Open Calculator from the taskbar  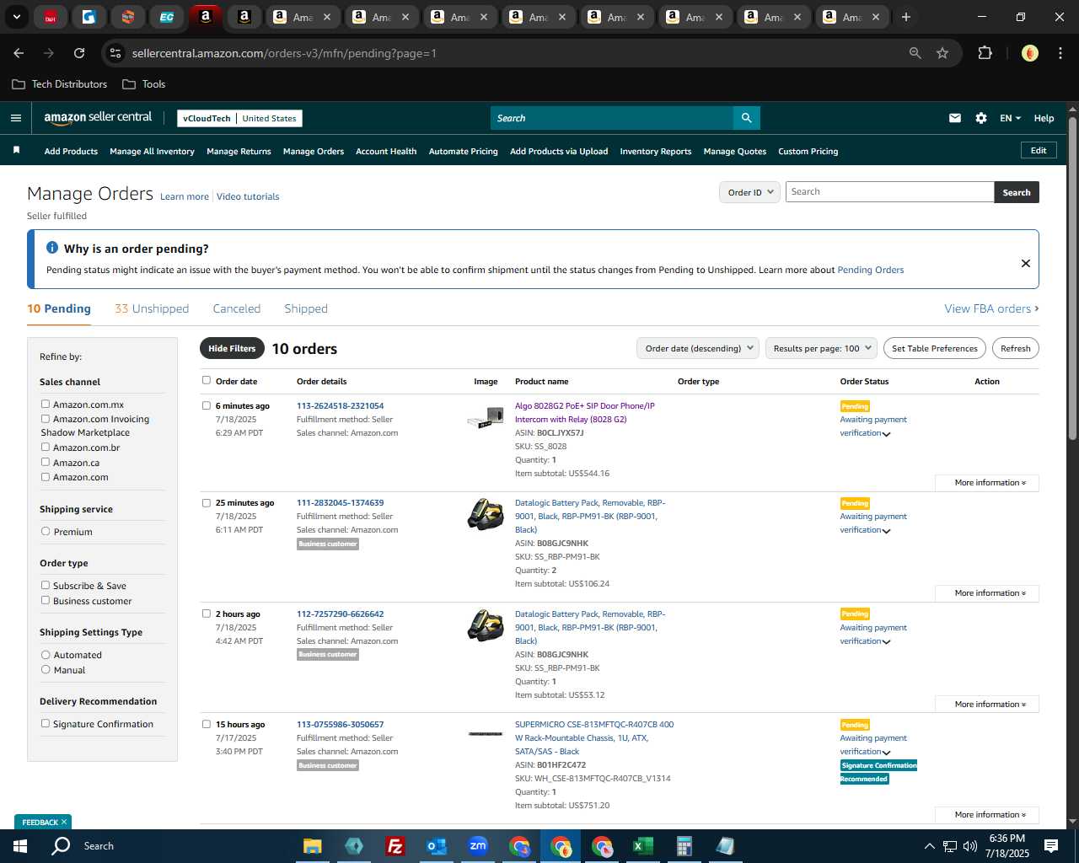pyautogui.click(x=684, y=846)
